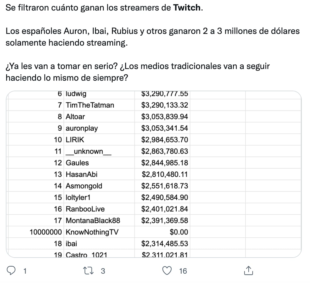Click the reply count "1"
Viewport: 310px width, 283px height.
click(25, 271)
